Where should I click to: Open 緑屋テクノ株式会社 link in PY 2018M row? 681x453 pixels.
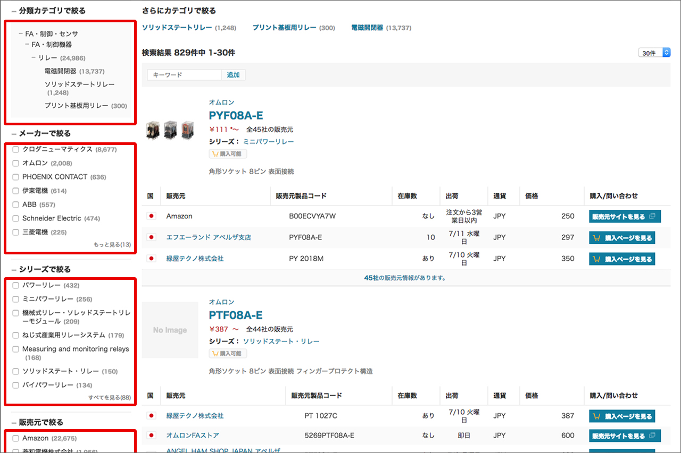(195, 259)
